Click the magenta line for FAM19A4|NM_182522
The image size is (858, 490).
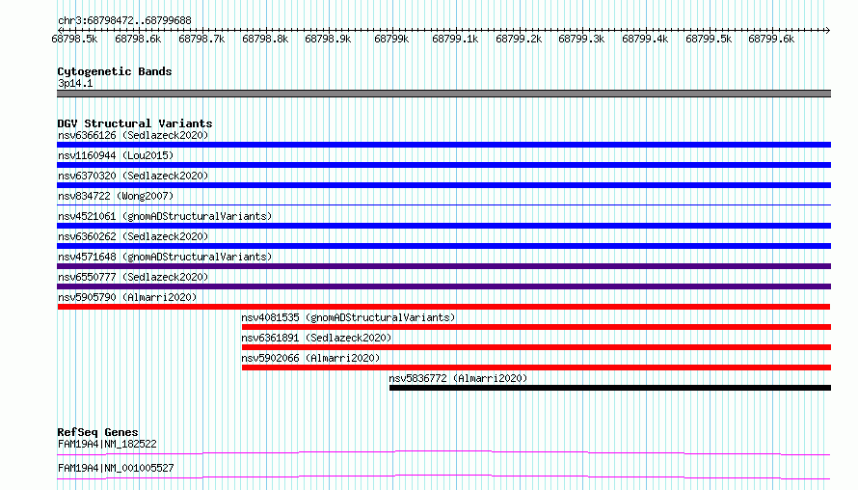point(443,452)
